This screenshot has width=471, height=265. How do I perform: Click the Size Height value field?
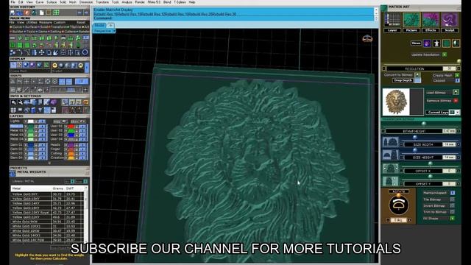click(450, 158)
